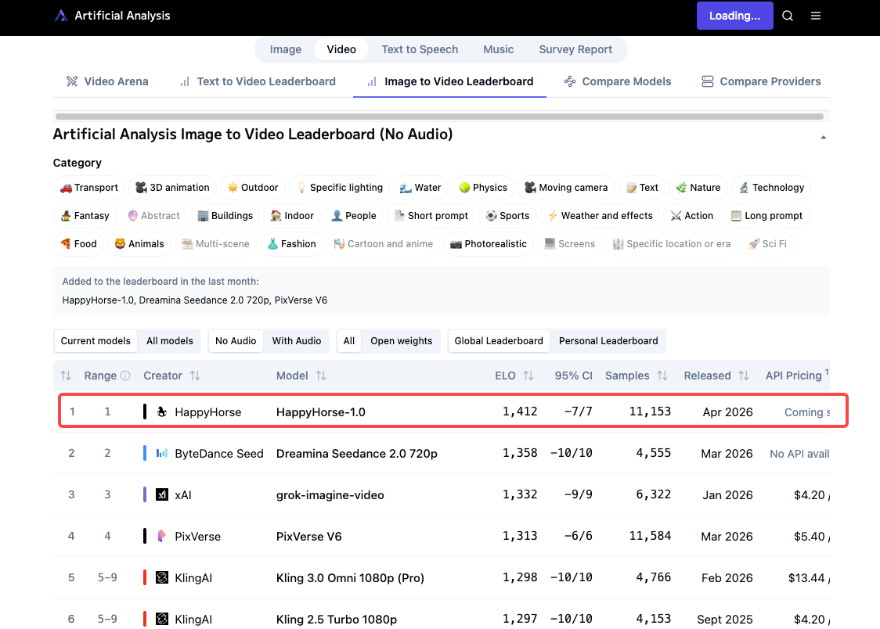Viewport: 880px width, 629px height.
Task: Click the Artificial Analysis logo icon
Action: (60, 16)
